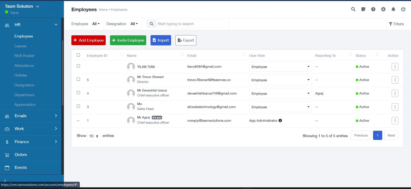Click the plus circle quick-add icon
Screen dimensions: 411x189
point(383,9)
